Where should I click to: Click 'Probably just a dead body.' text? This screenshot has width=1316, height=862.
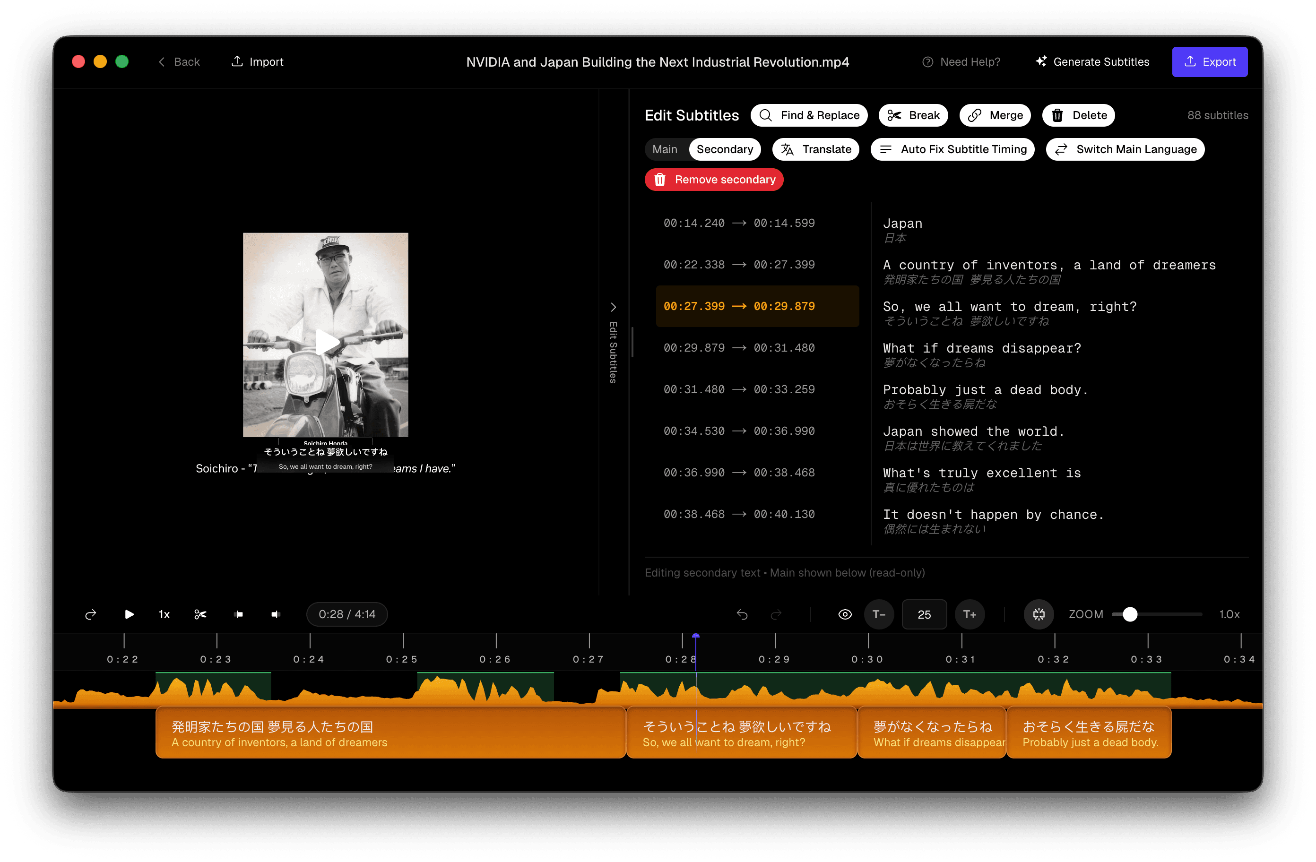[x=985, y=390]
